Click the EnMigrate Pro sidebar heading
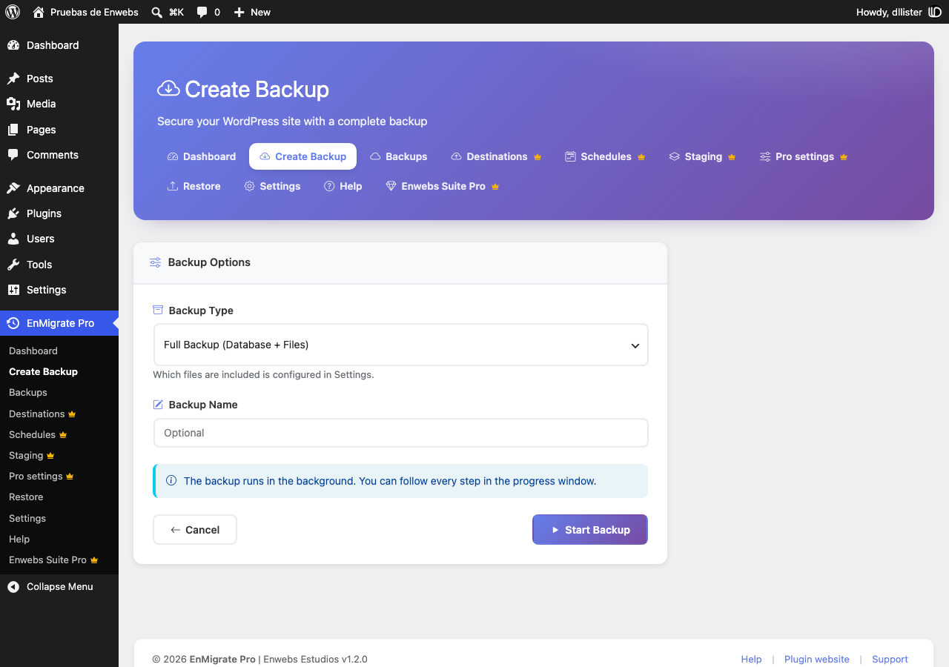Screen dimensions: 949x667 [x=59, y=323]
